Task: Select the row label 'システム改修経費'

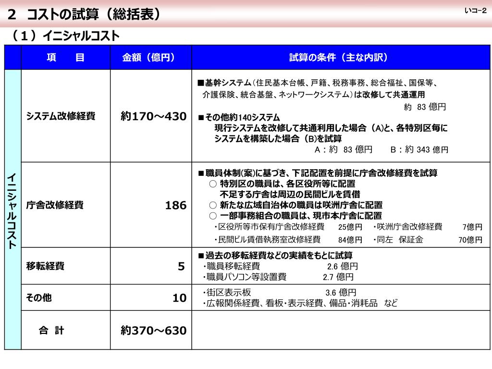Action: pos(61,116)
